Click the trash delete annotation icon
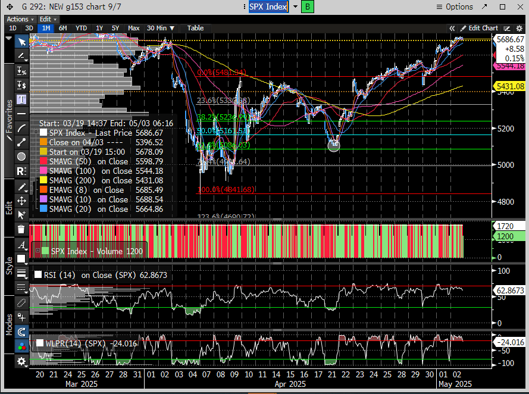 21,229
